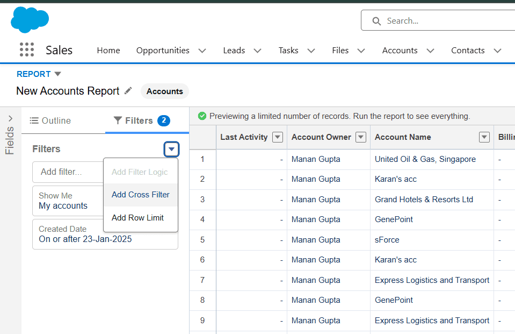
Task: Click the Accounts report type pill
Action: pos(164,91)
